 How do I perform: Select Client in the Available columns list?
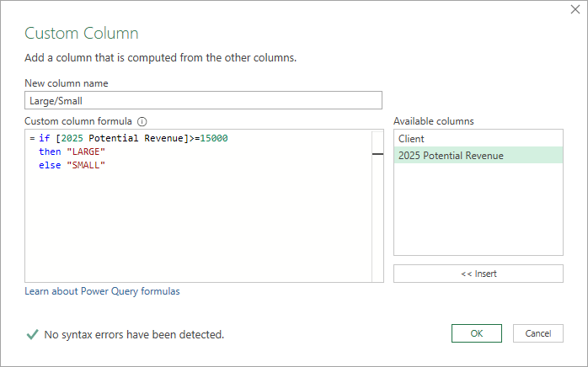click(478, 139)
